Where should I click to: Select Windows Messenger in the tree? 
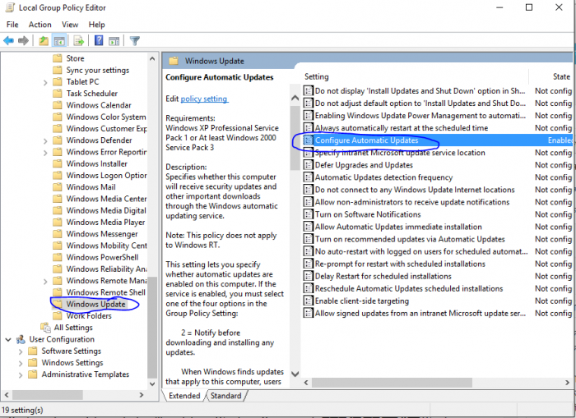click(102, 234)
